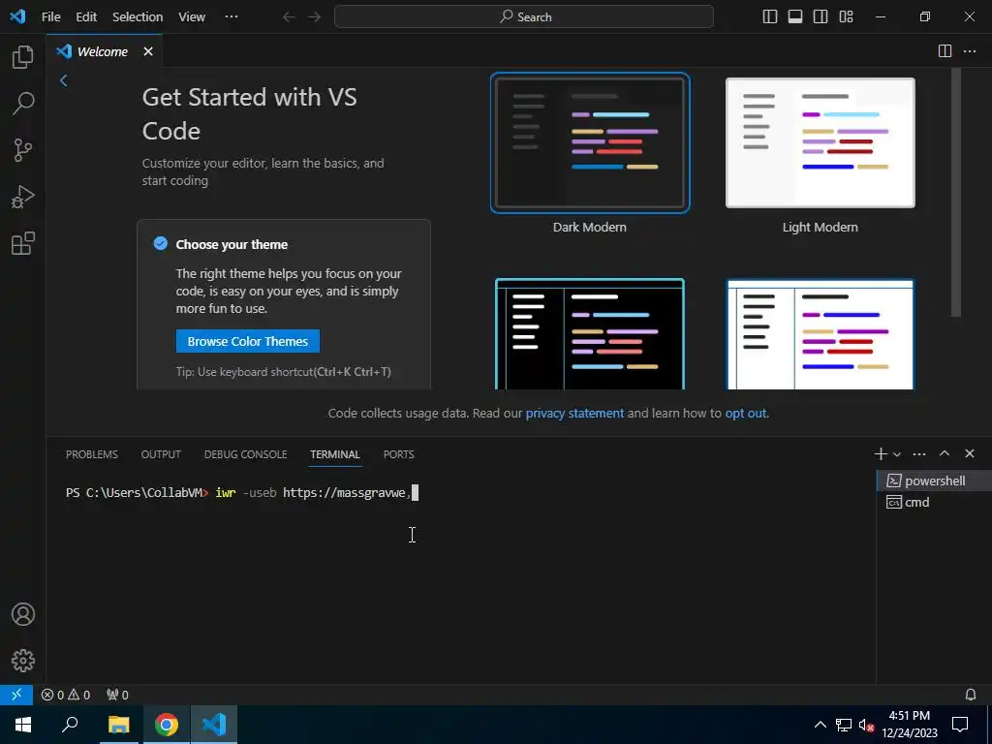Open the Extensions view
Screen dimensions: 992x744
(x=23, y=243)
